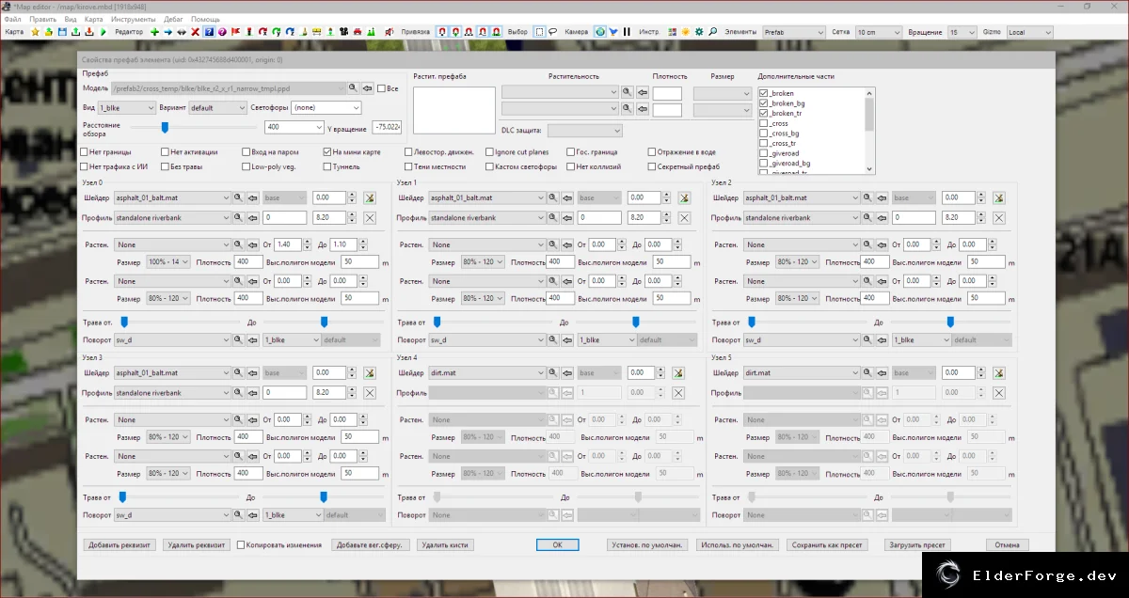
Task: Uncheck the На мини карте checkbox
Action: [326, 151]
